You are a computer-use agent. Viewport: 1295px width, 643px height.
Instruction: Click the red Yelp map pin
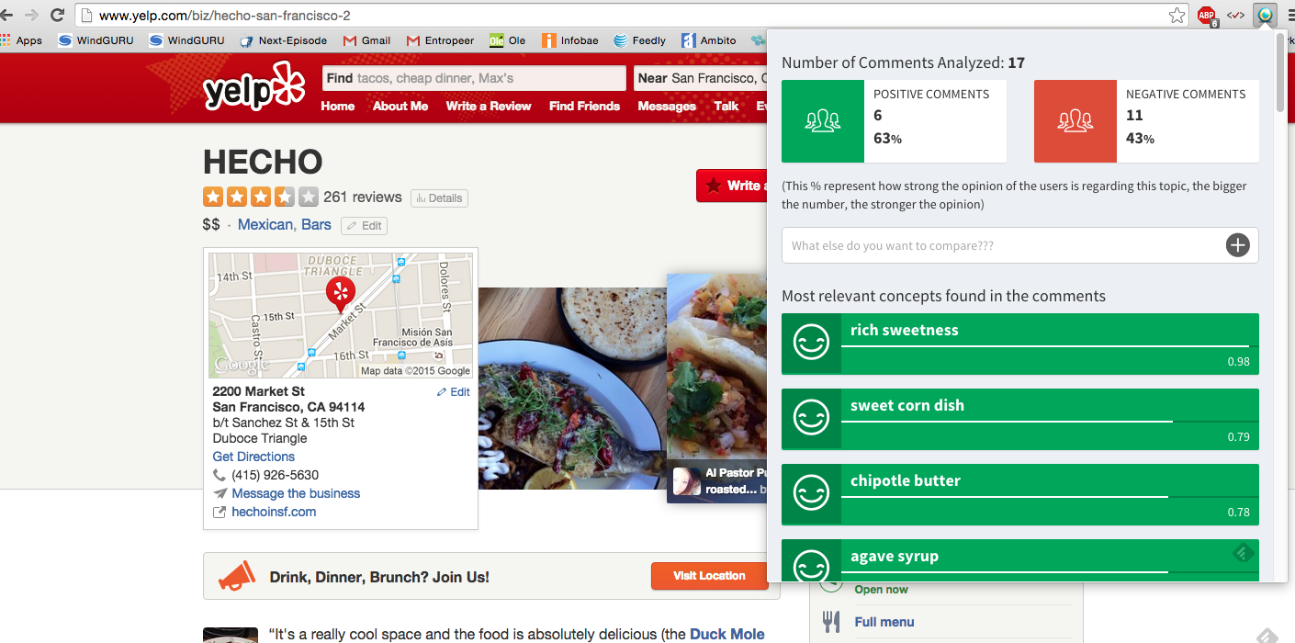pyautogui.click(x=340, y=294)
